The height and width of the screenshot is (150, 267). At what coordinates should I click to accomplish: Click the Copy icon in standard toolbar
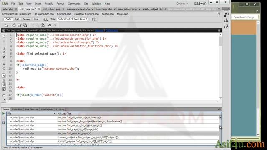(38, 25)
